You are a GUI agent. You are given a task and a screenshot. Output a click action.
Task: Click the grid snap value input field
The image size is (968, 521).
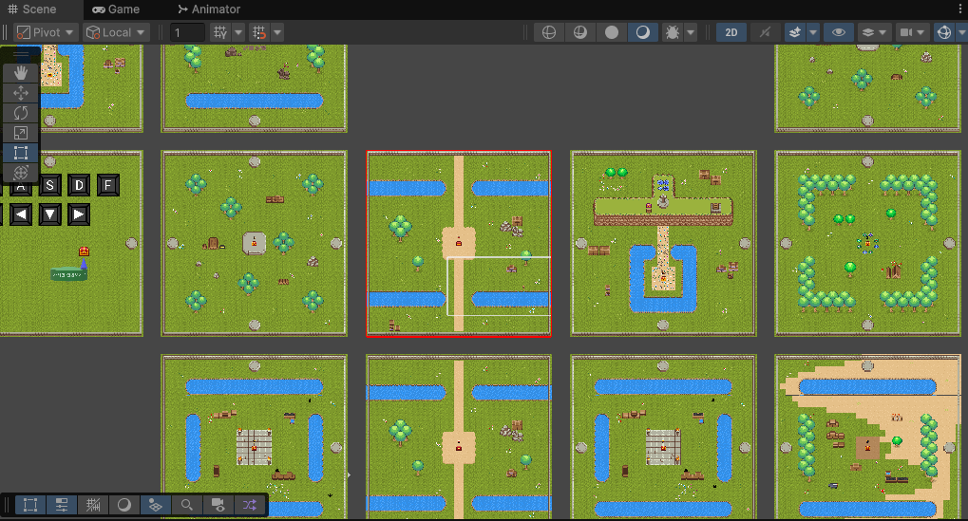187,32
